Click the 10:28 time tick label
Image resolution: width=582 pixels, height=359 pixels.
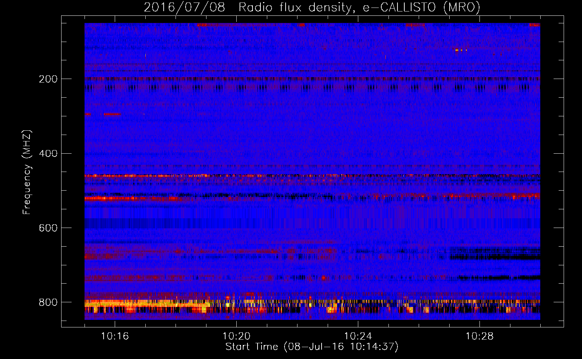click(x=479, y=336)
